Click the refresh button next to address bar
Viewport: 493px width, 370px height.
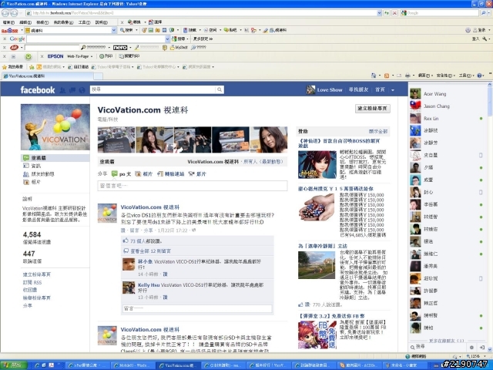pyautogui.click(x=387, y=13)
